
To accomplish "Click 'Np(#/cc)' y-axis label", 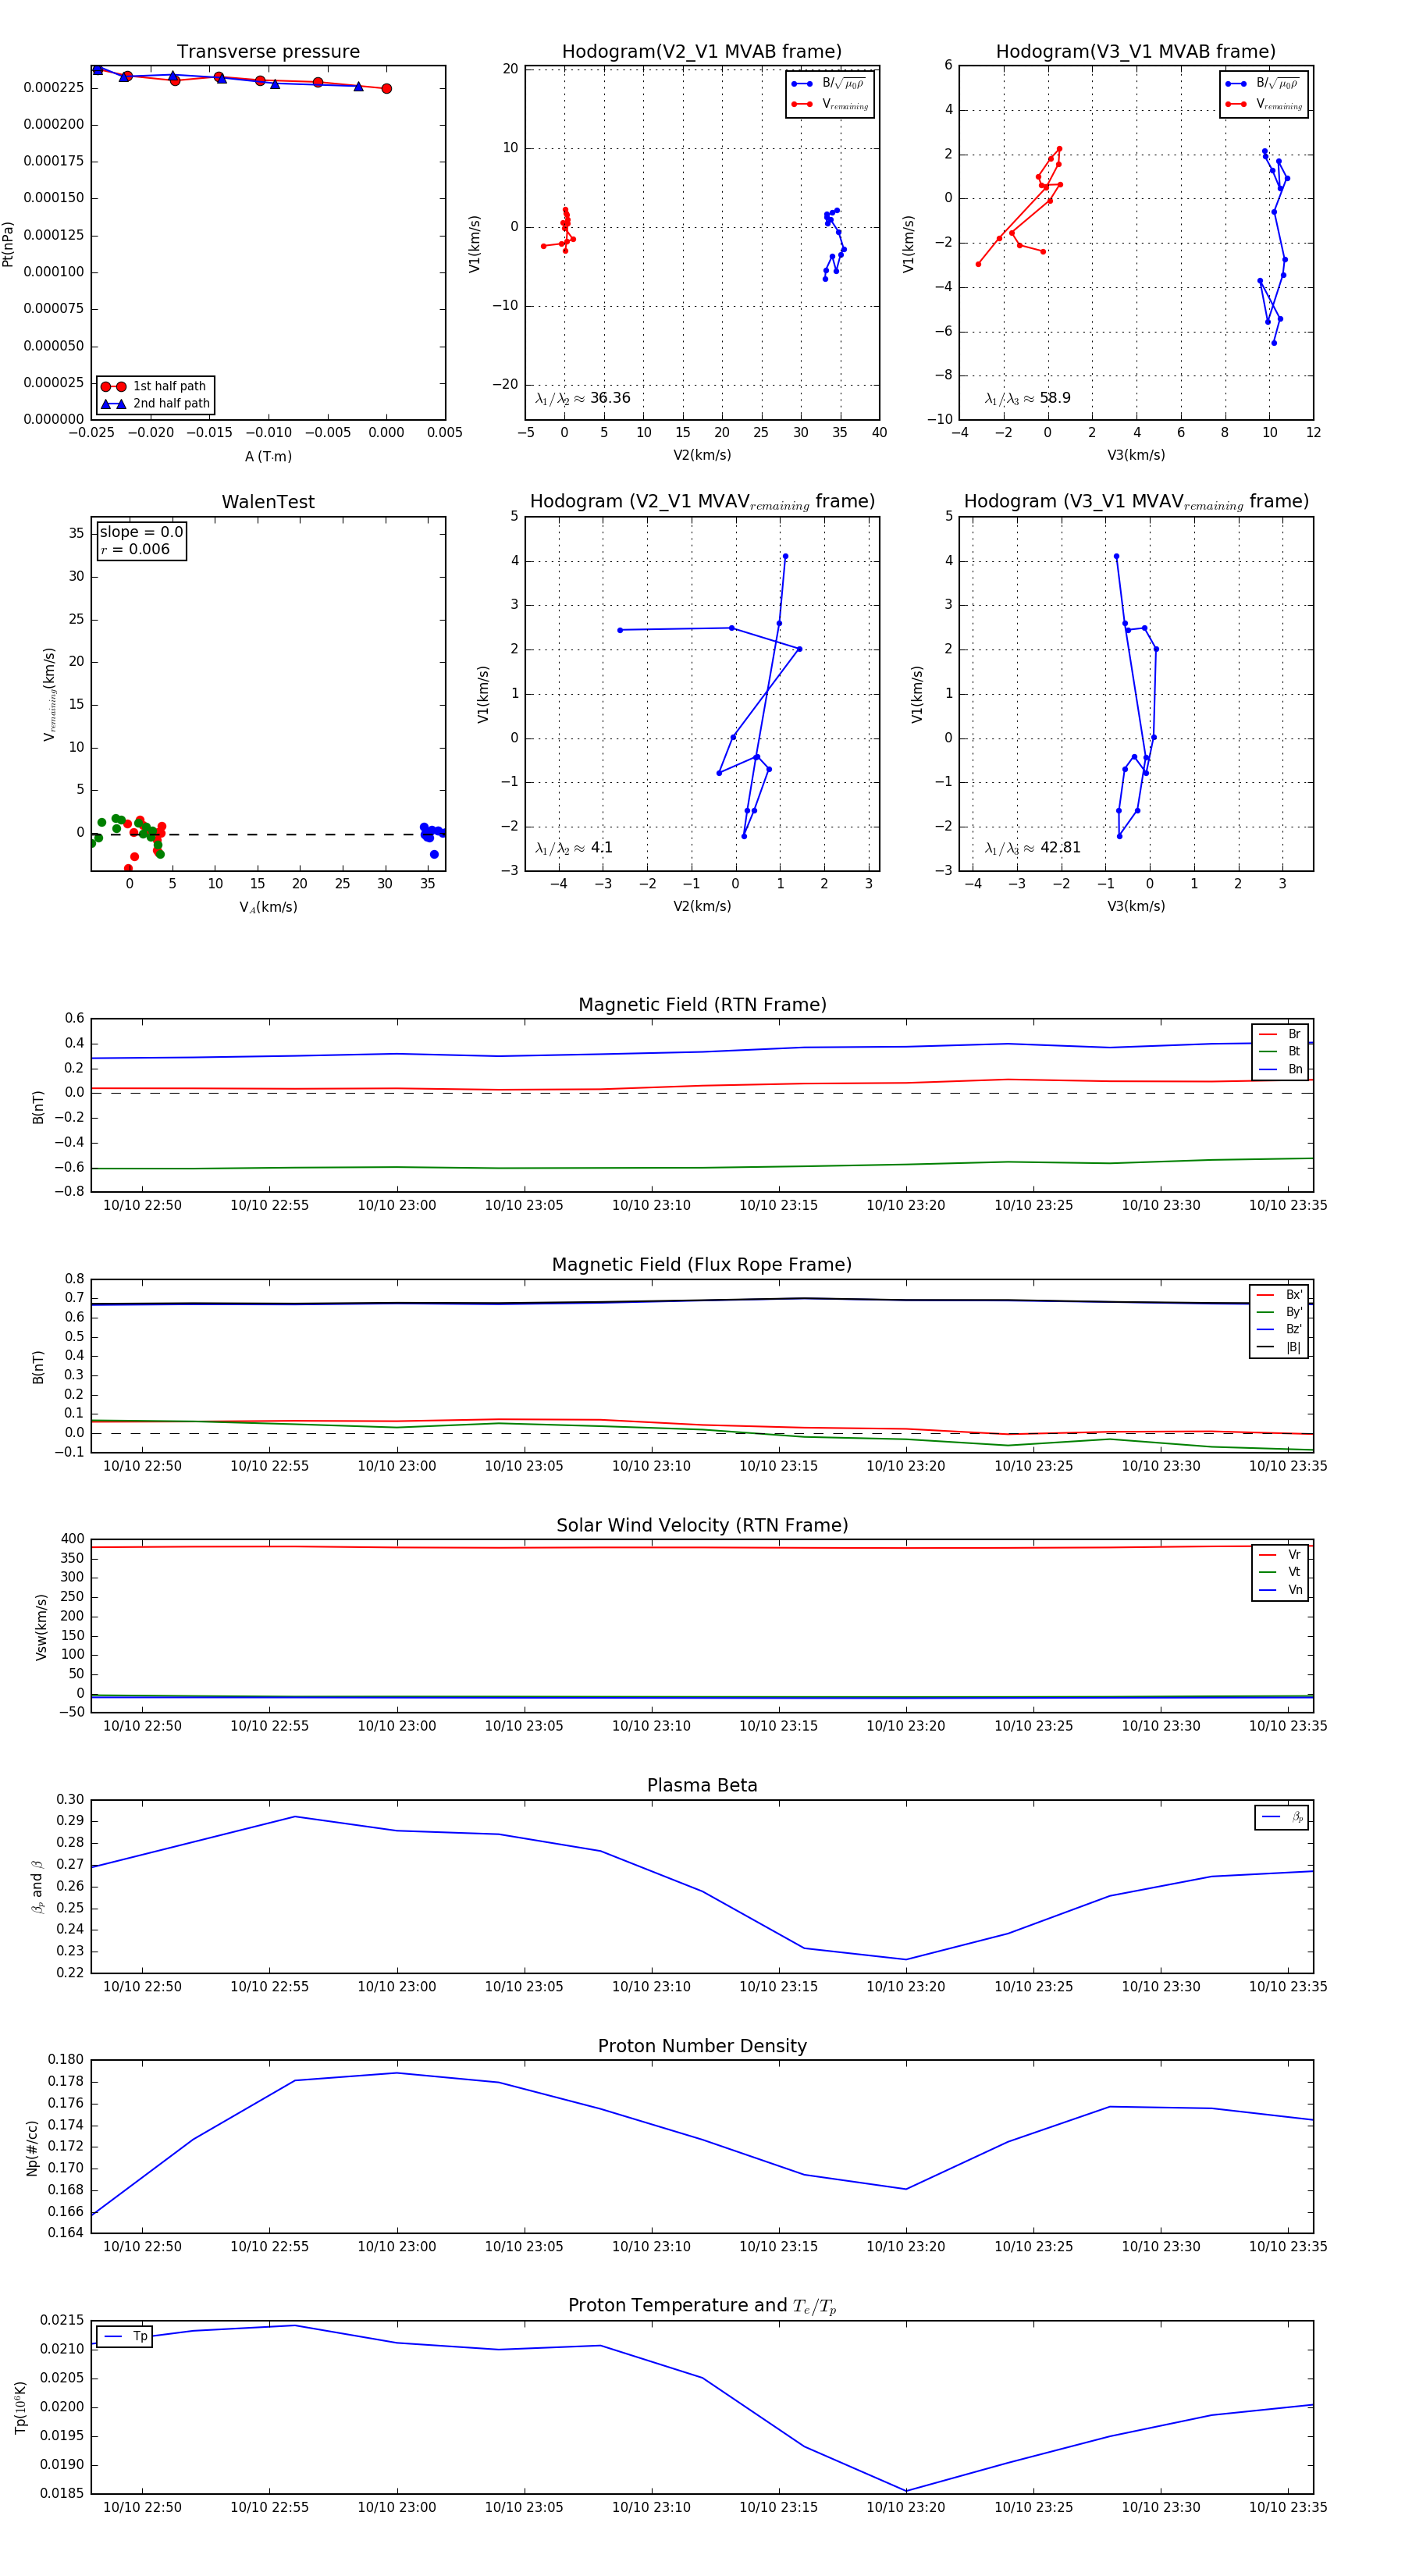I will pos(32,2147).
